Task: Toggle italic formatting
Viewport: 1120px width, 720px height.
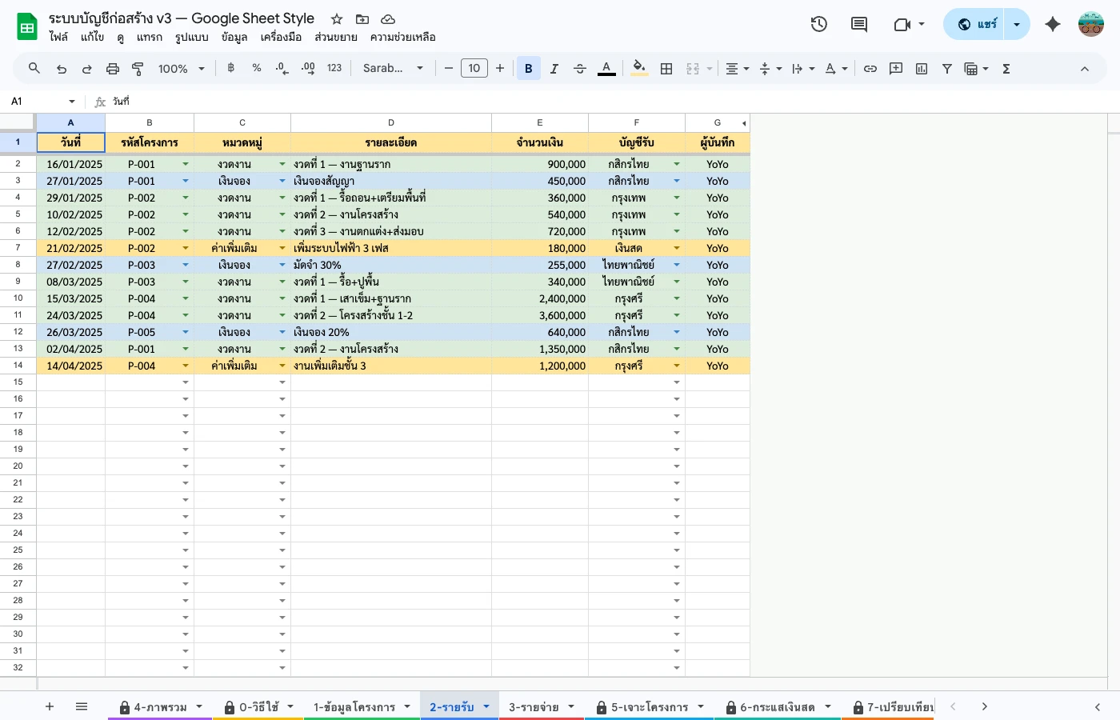Action: tap(554, 68)
